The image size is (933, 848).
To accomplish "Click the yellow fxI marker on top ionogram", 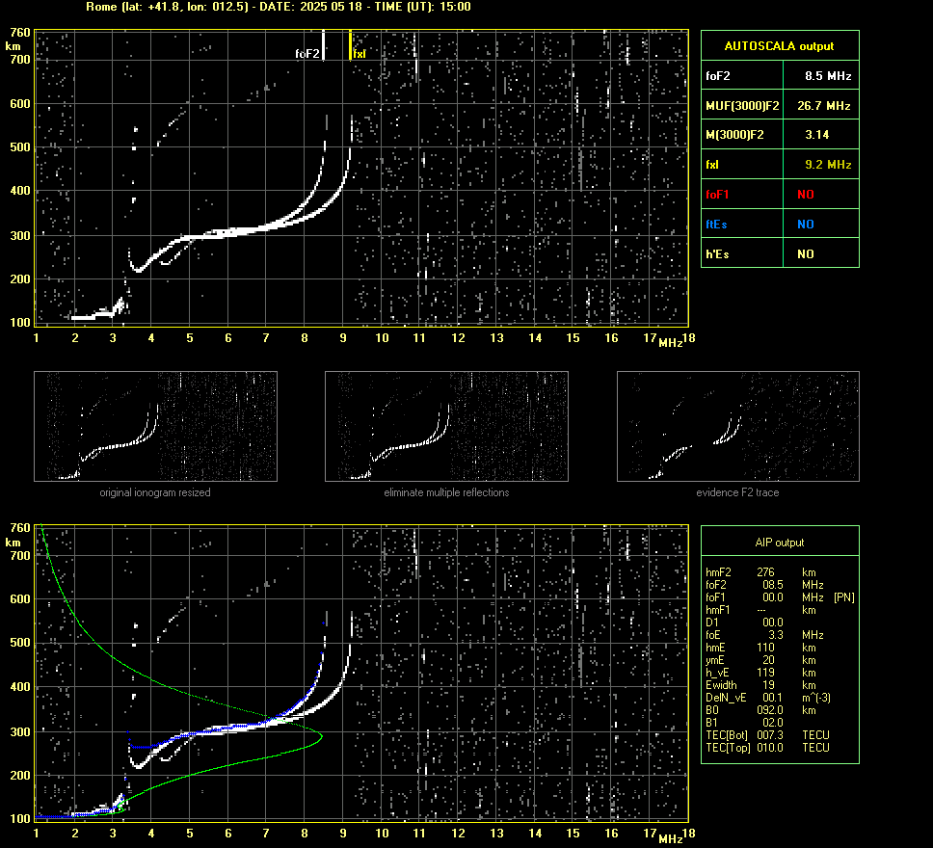I will click(350, 45).
